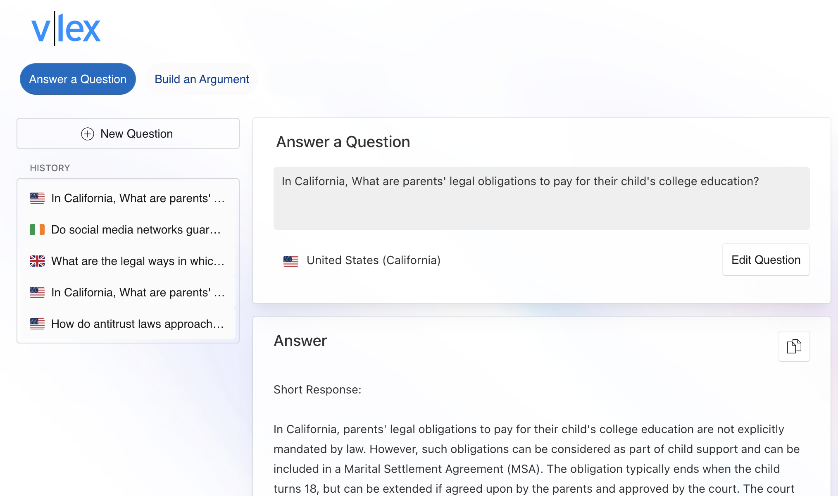Copy the answer using the copy icon
Image resolution: width=838 pixels, height=496 pixels.
click(794, 346)
